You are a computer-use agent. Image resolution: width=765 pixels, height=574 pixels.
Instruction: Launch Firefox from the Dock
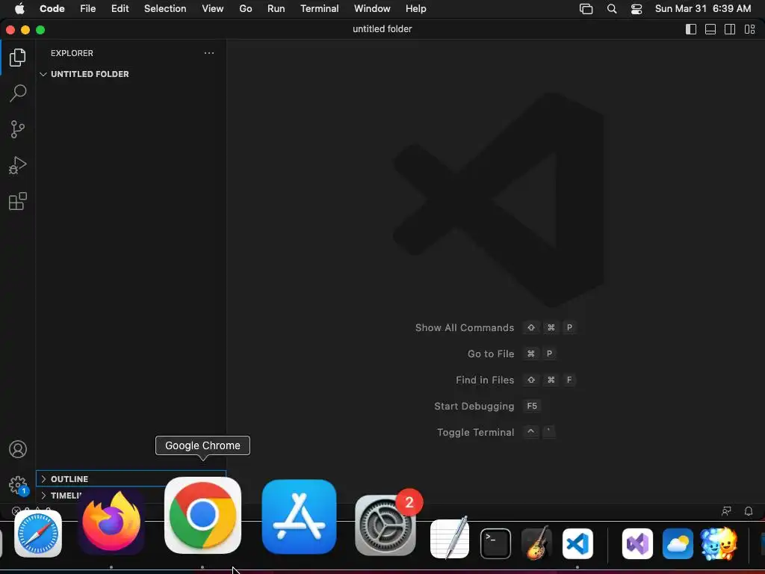111,522
